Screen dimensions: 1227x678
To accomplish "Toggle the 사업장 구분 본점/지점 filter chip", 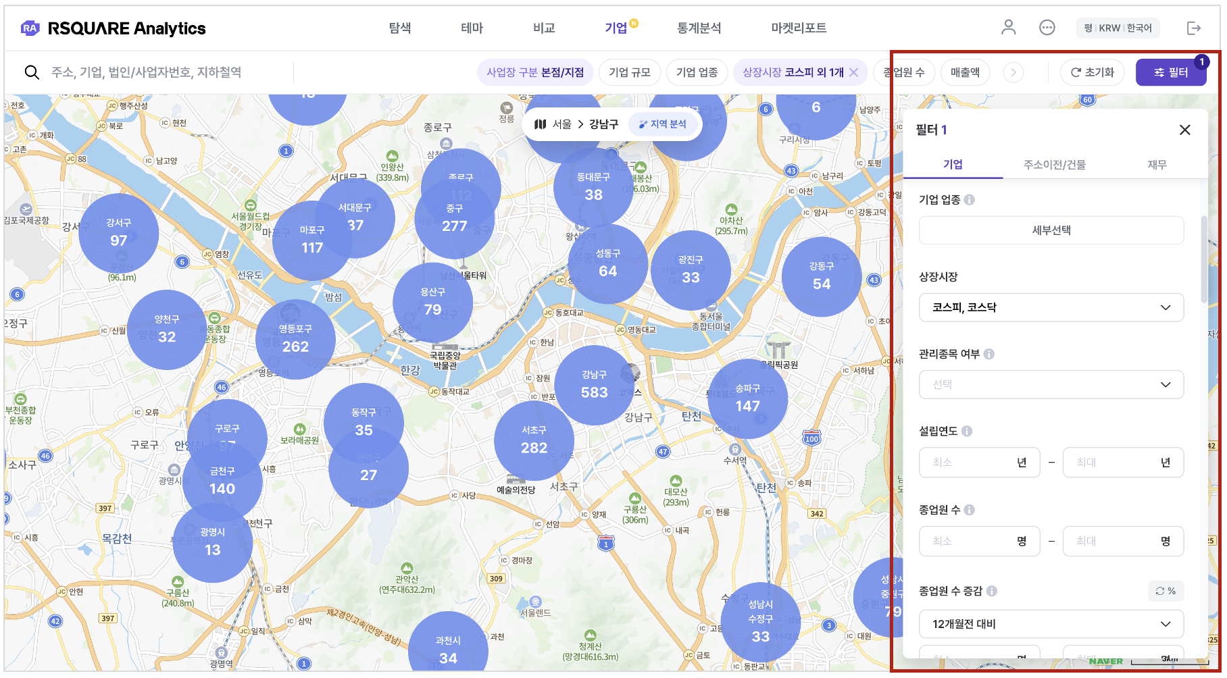I will pyautogui.click(x=534, y=72).
